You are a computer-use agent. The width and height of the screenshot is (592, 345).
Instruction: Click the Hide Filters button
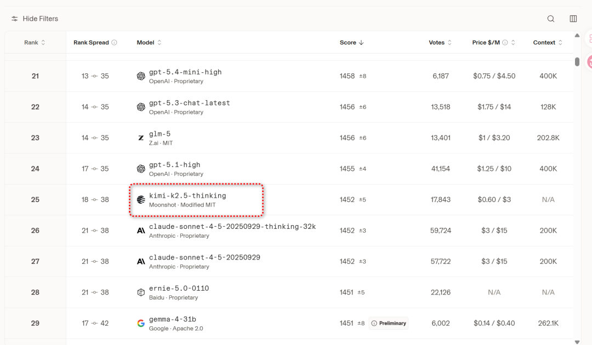click(35, 19)
